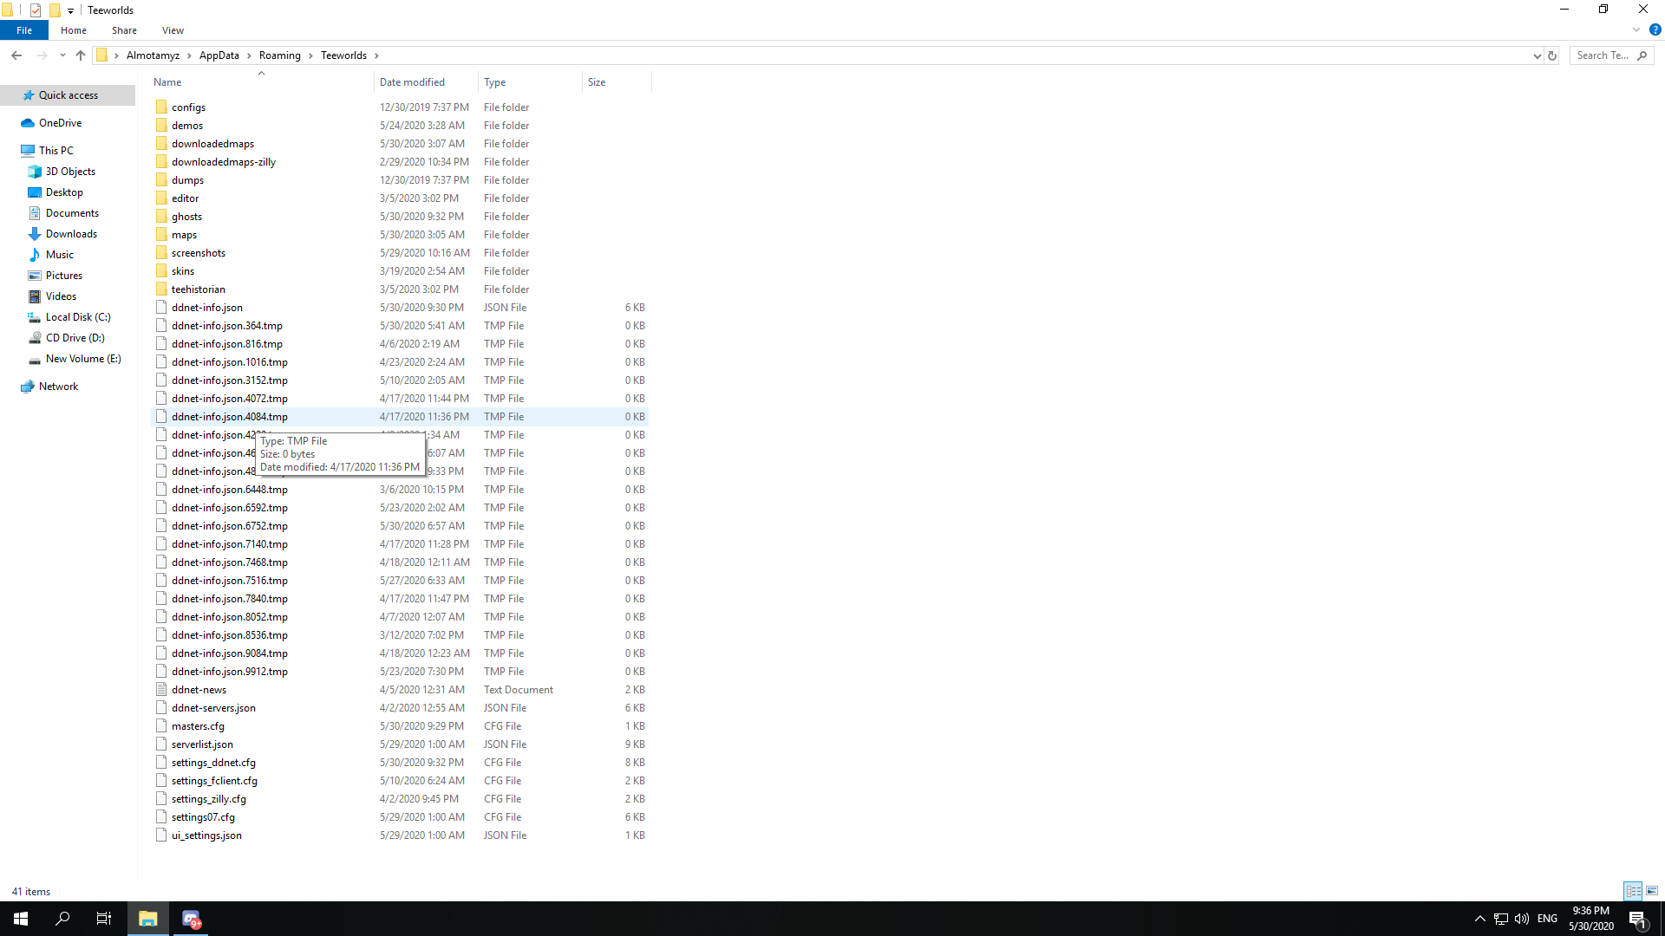Click Properties icon in quick access toolbar
This screenshot has height=936, width=1665.
36,10
